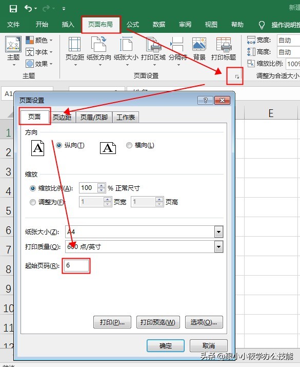300x367 pixels.
Task: Open the 帮助 ribbon tab
Action: pos(237,25)
